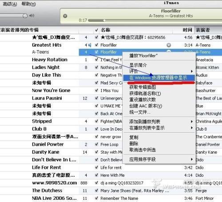The height and width of the screenshot is (202, 222).
Task: Select the Stripped album
Action: [x=42, y=121]
